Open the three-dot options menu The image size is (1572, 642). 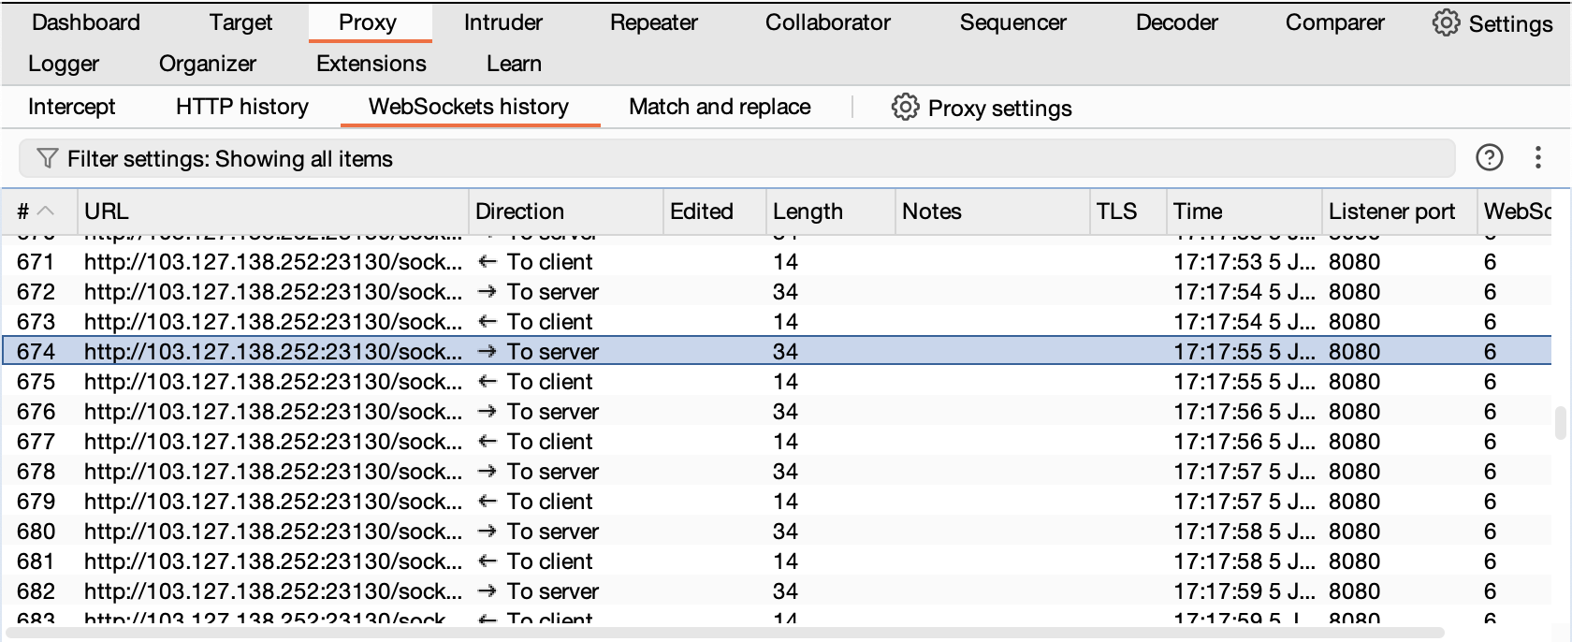coord(1537,158)
